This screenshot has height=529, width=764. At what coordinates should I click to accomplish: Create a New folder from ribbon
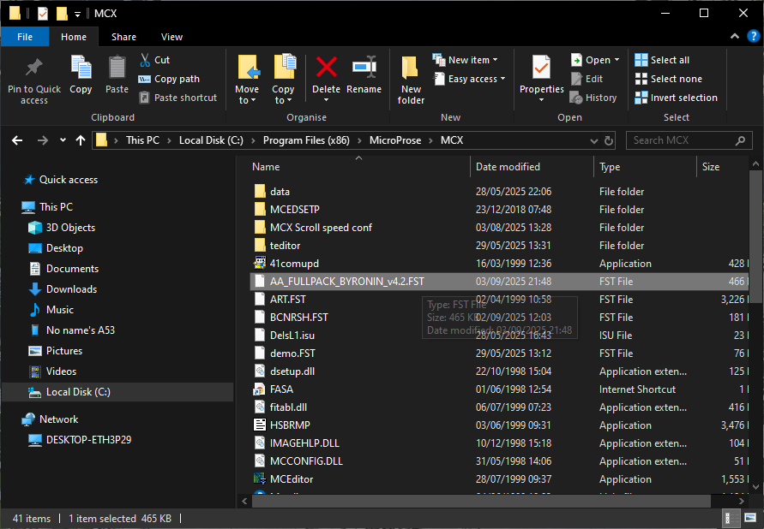click(411, 68)
